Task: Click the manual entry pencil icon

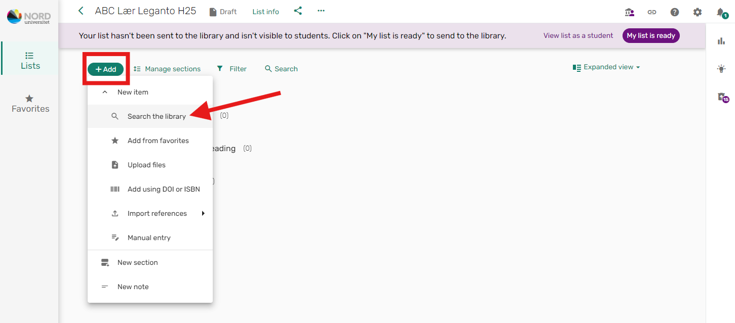Action: tap(115, 238)
